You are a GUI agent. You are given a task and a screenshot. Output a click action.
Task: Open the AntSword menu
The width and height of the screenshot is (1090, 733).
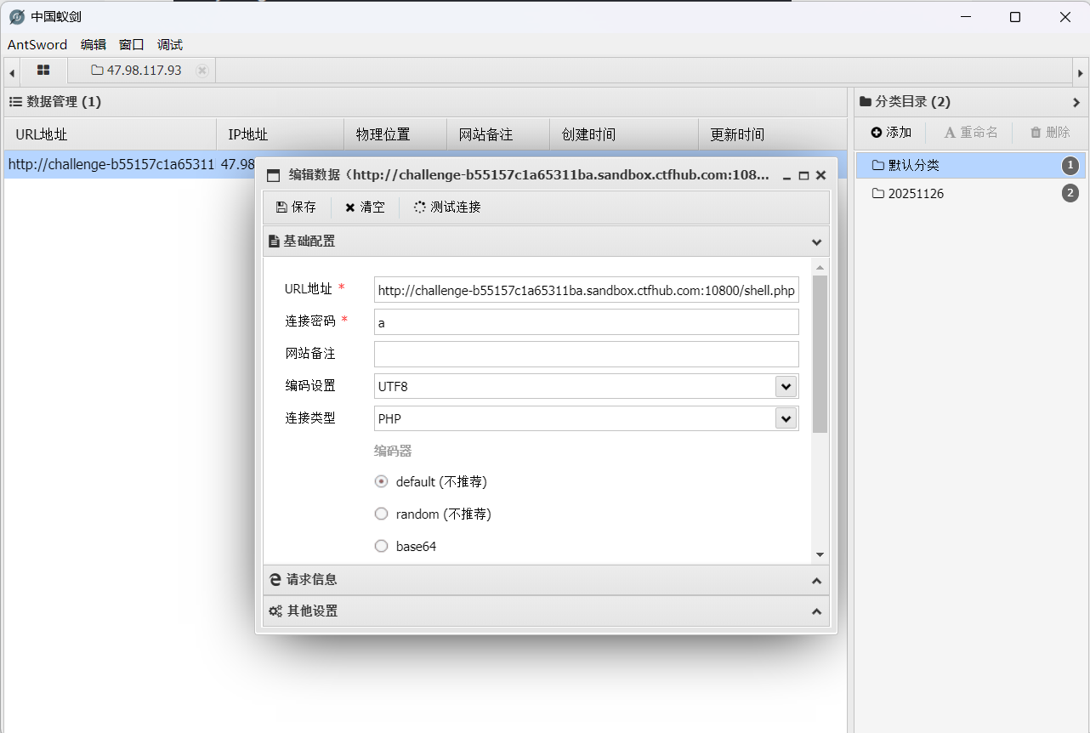tap(37, 44)
